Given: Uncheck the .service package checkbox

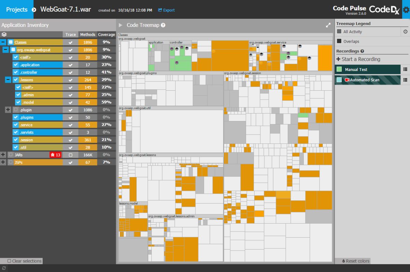Looking at the screenshot, I should (x=15, y=125).
